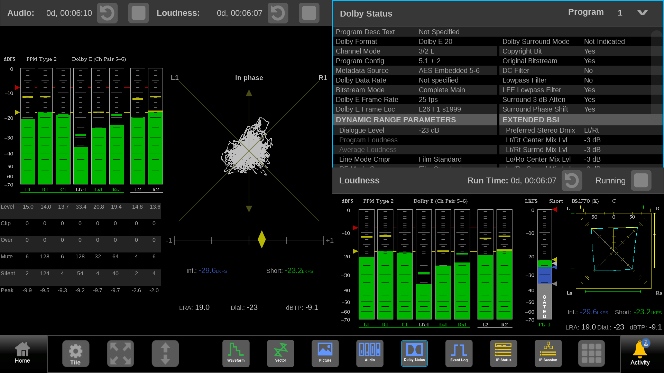Click the Short -23.2 LKFS readout
664x373 pixels.
click(290, 270)
